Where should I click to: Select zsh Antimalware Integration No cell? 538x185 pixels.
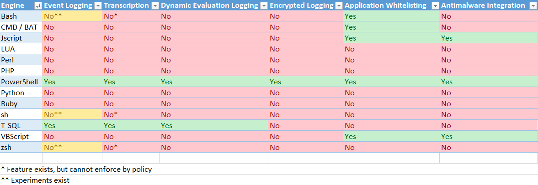pos(489,147)
